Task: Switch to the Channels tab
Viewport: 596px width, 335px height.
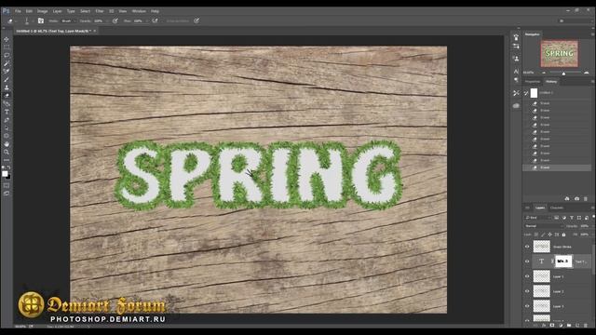Action: coord(557,208)
